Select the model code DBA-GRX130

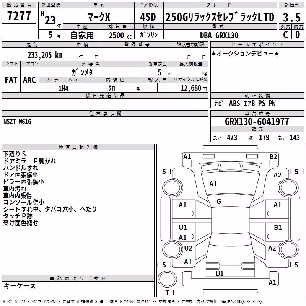pyautogui.click(x=219, y=35)
